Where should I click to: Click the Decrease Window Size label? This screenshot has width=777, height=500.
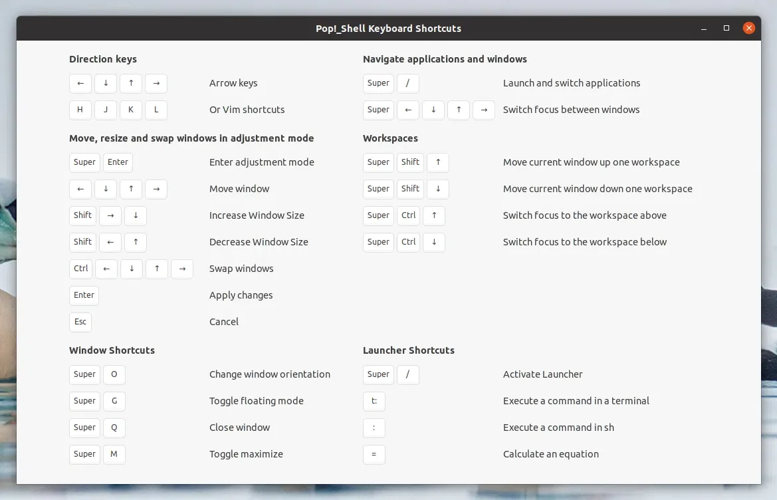tap(259, 242)
